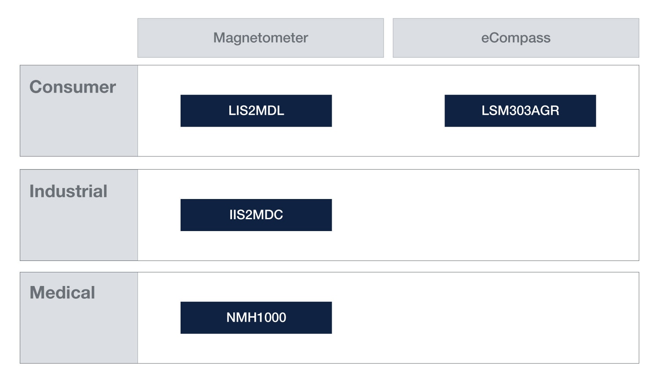Choose the magnetometer in the Industrial row
Image resolution: width=659 pixels, height=380 pixels.
pos(256,215)
